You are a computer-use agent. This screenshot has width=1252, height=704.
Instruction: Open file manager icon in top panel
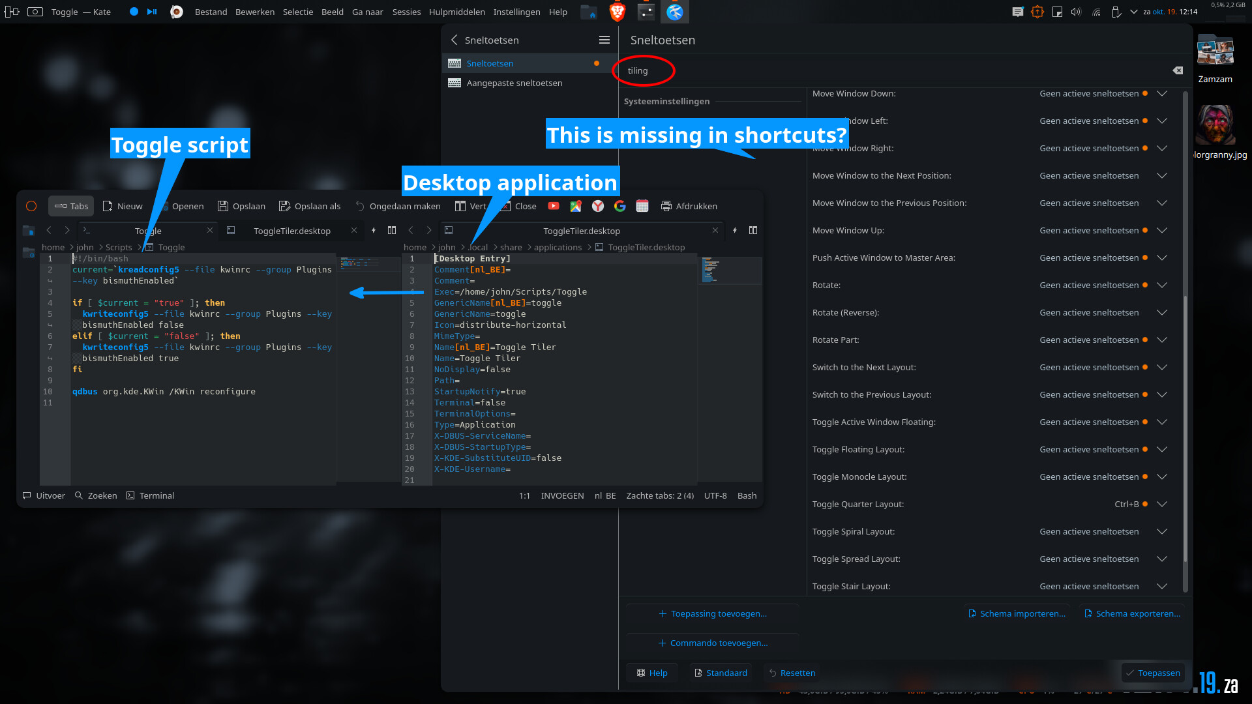[x=588, y=12]
